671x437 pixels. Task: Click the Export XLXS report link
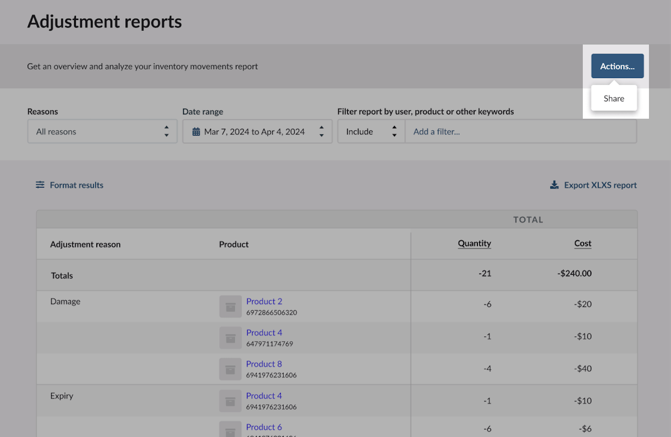click(600, 185)
